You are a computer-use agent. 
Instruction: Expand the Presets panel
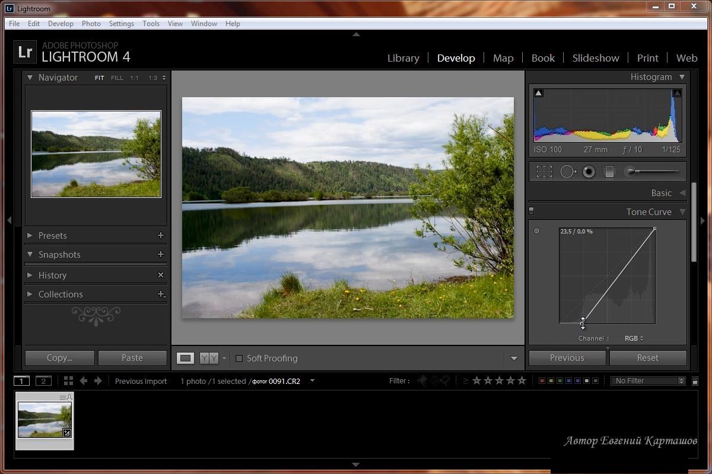point(30,236)
